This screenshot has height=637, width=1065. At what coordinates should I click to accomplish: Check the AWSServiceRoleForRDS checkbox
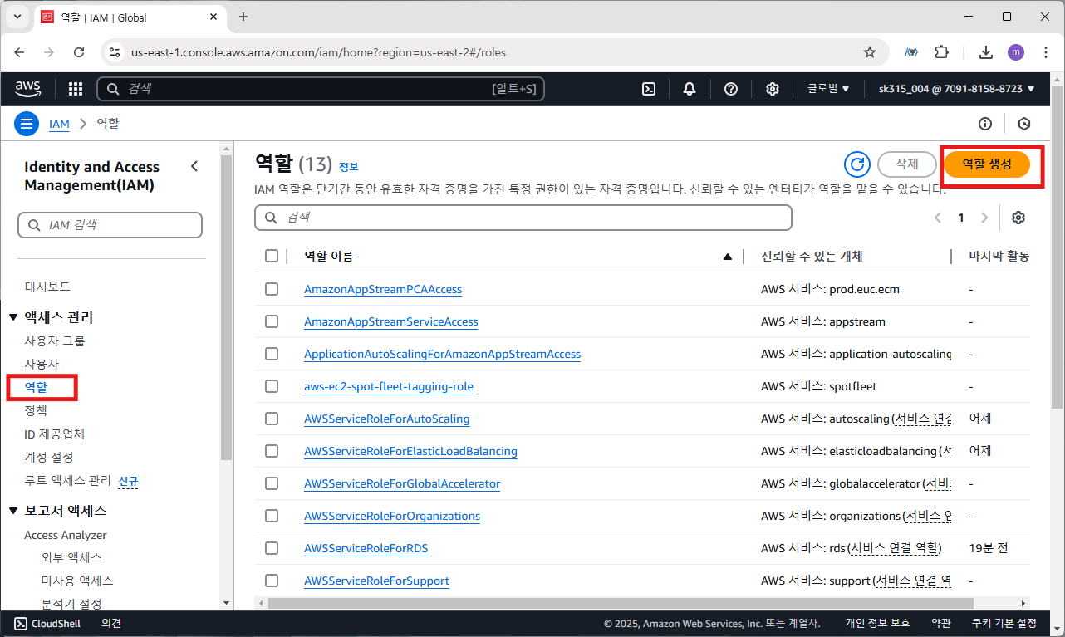(x=272, y=548)
